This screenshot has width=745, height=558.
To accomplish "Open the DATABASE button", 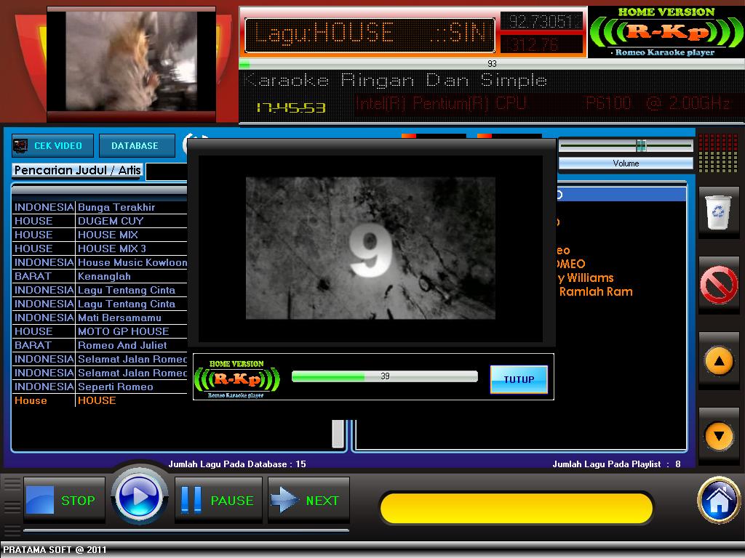I will click(x=136, y=145).
